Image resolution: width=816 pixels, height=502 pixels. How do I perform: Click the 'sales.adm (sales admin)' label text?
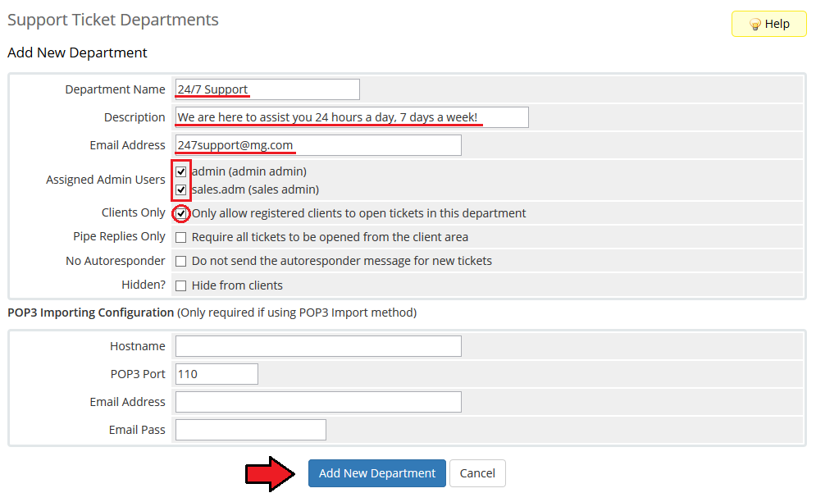pyautogui.click(x=256, y=189)
